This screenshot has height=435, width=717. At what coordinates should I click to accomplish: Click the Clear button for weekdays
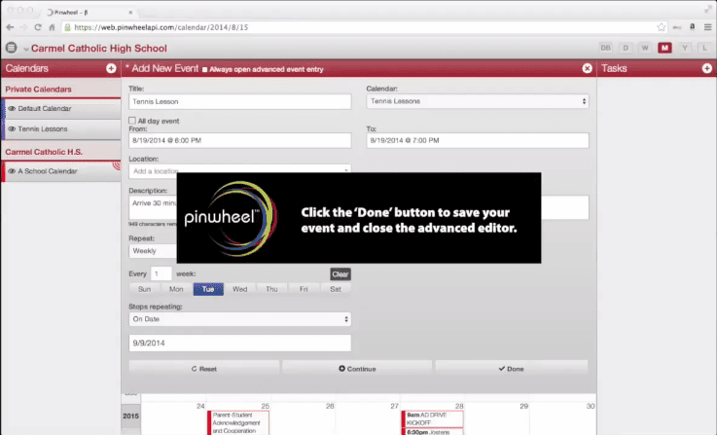pos(341,274)
